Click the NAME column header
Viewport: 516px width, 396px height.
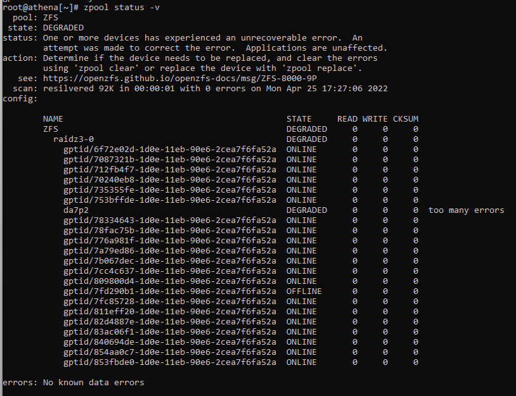click(53, 119)
